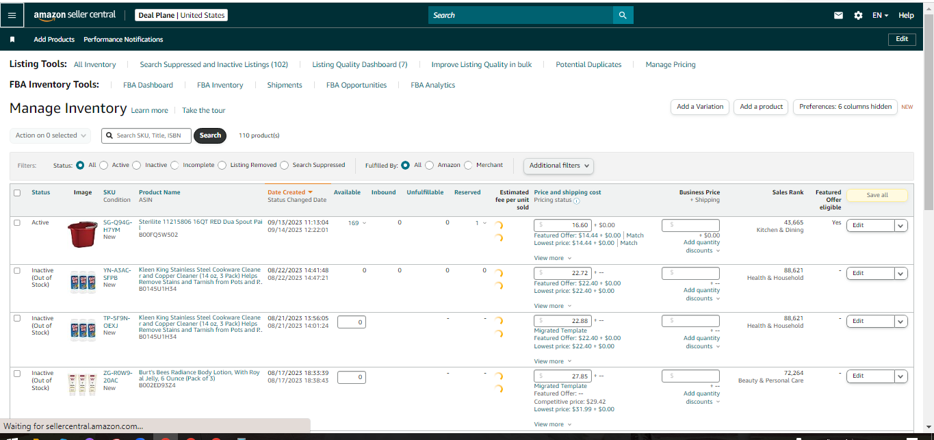Click the Burt's Bees lotion product image
Screen dimensions: 934x440
(x=83, y=385)
